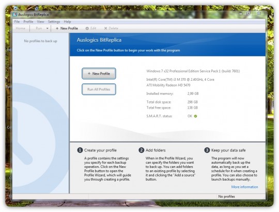The width and height of the screenshot is (279, 212).
Task: Click the Run toolbar button
Action: click(39, 28)
